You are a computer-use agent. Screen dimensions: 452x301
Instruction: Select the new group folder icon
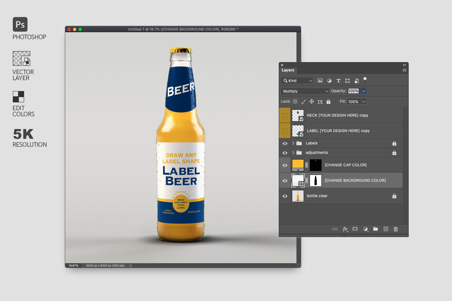[375, 229]
